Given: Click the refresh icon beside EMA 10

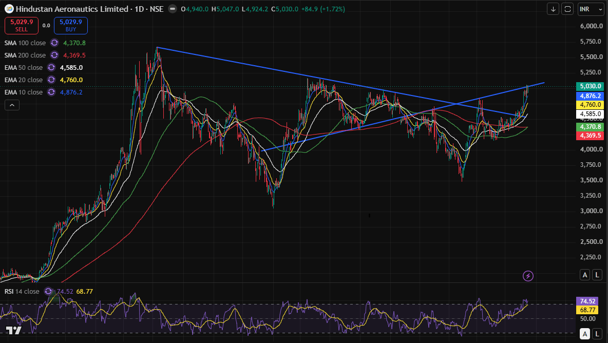Looking at the screenshot, I should click(51, 92).
